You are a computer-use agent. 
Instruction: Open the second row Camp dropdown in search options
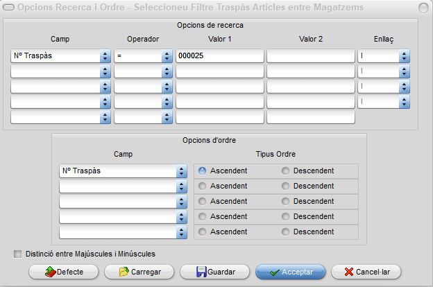60,71
